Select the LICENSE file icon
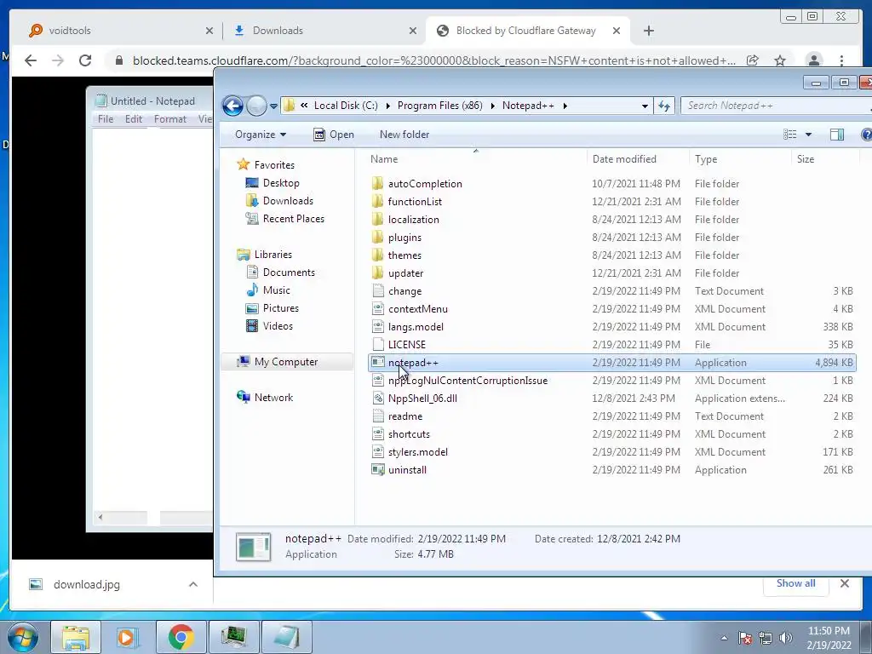Screen dimensions: 872x654 tap(377, 344)
